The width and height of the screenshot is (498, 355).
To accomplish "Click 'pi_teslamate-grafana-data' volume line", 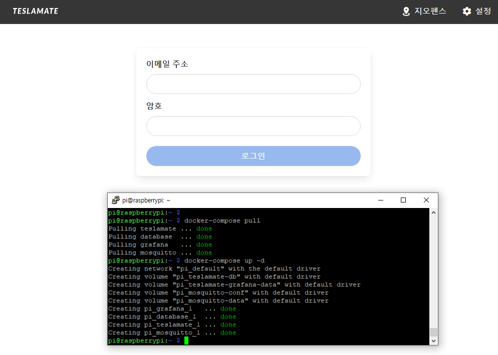I will [234, 284].
